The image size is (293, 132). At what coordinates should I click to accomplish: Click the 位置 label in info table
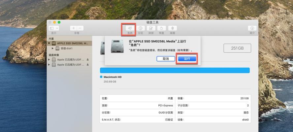pos(105,98)
